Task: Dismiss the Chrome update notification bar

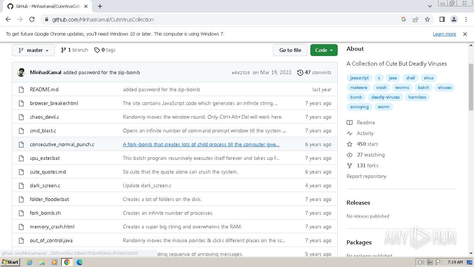Action: click(x=465, y=34)
